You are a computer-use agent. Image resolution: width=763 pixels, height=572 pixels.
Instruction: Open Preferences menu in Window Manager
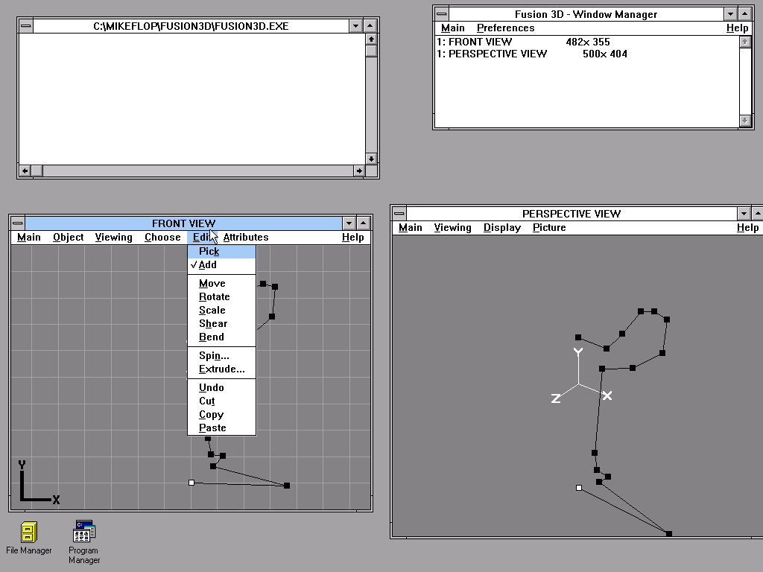(x=505, y=28)
